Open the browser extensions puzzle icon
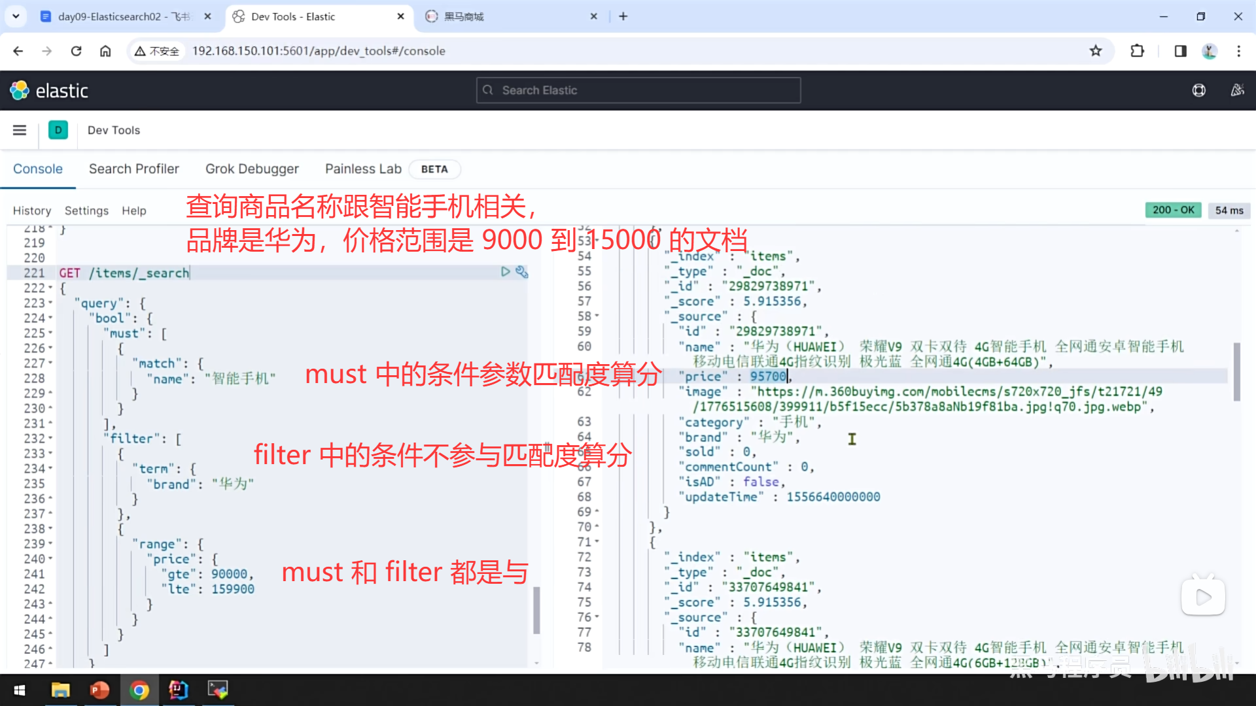This screenshot has height=706, width=1256. (1138, 51)
